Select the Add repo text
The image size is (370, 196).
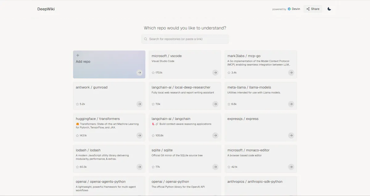[x=83, y=62]
